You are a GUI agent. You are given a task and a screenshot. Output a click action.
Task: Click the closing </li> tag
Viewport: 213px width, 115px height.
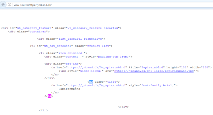pos(43,110)
